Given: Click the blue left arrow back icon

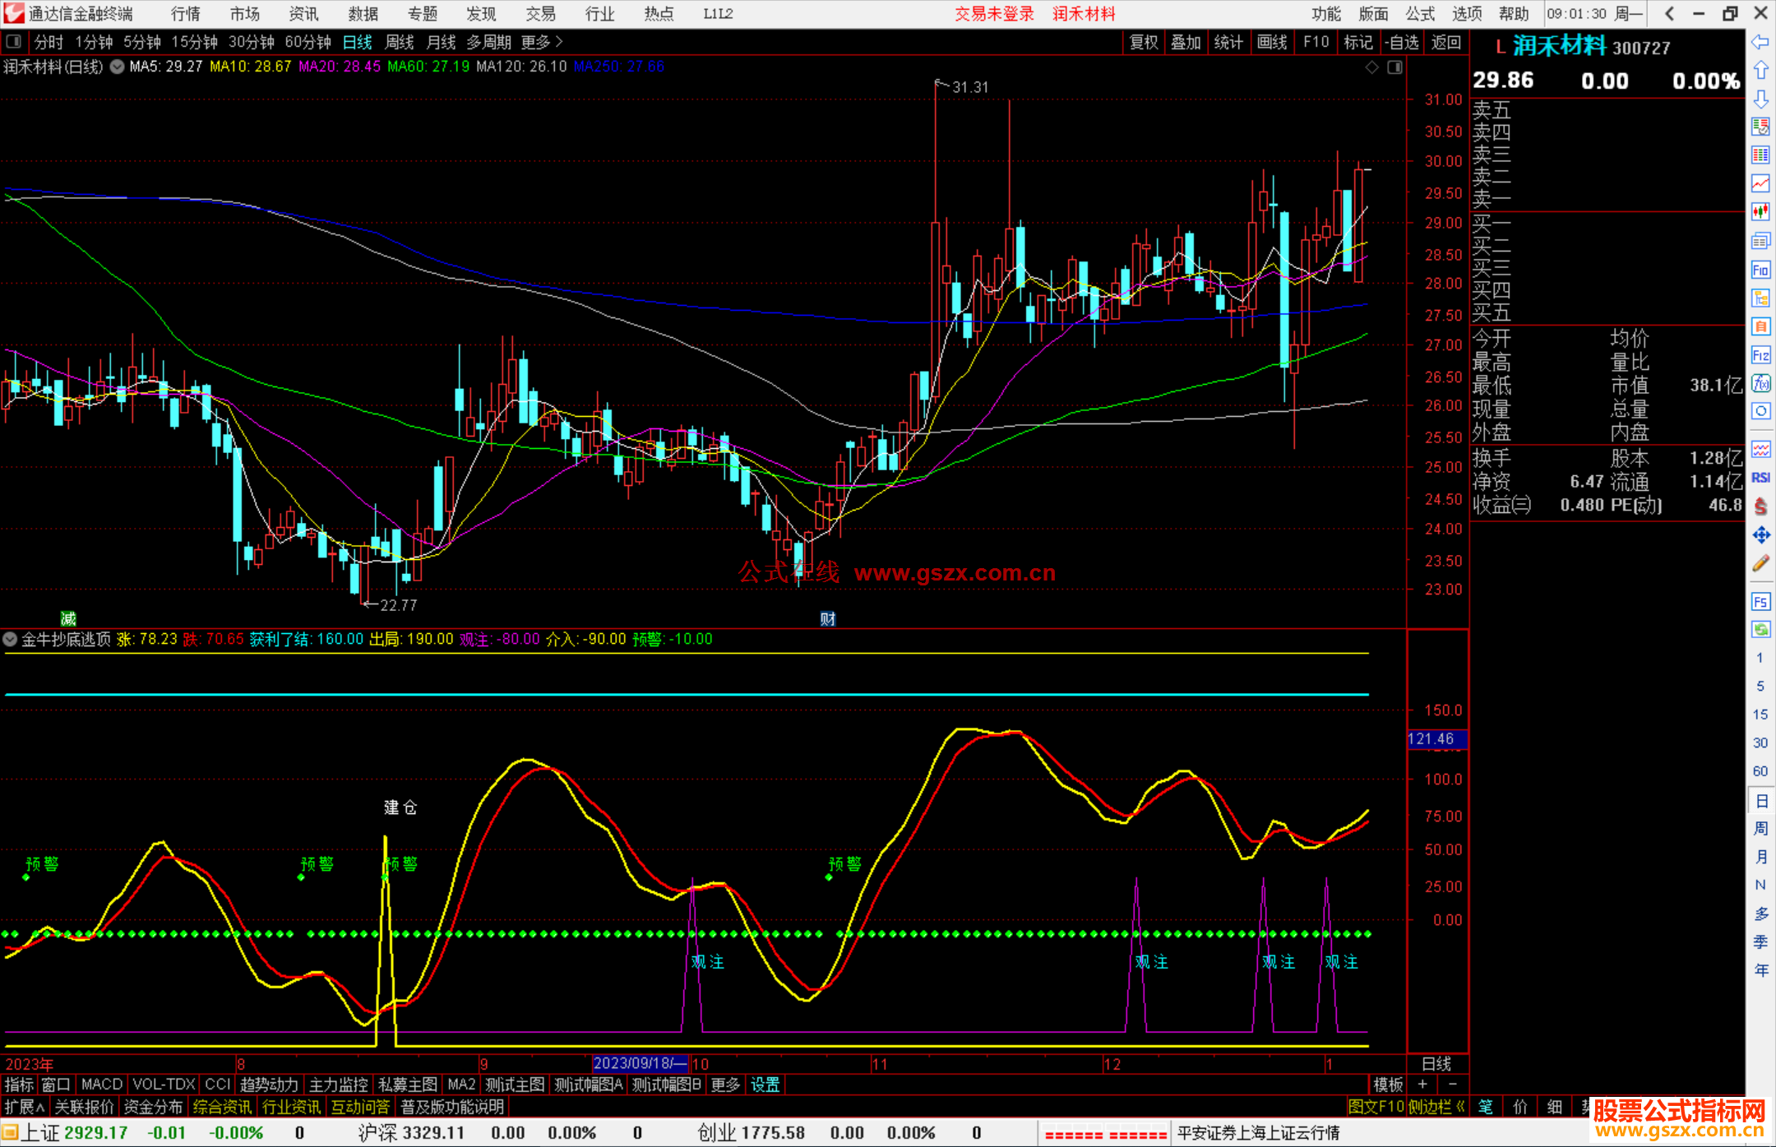Looking at the screenshot, I should (x=1760, y=42).
